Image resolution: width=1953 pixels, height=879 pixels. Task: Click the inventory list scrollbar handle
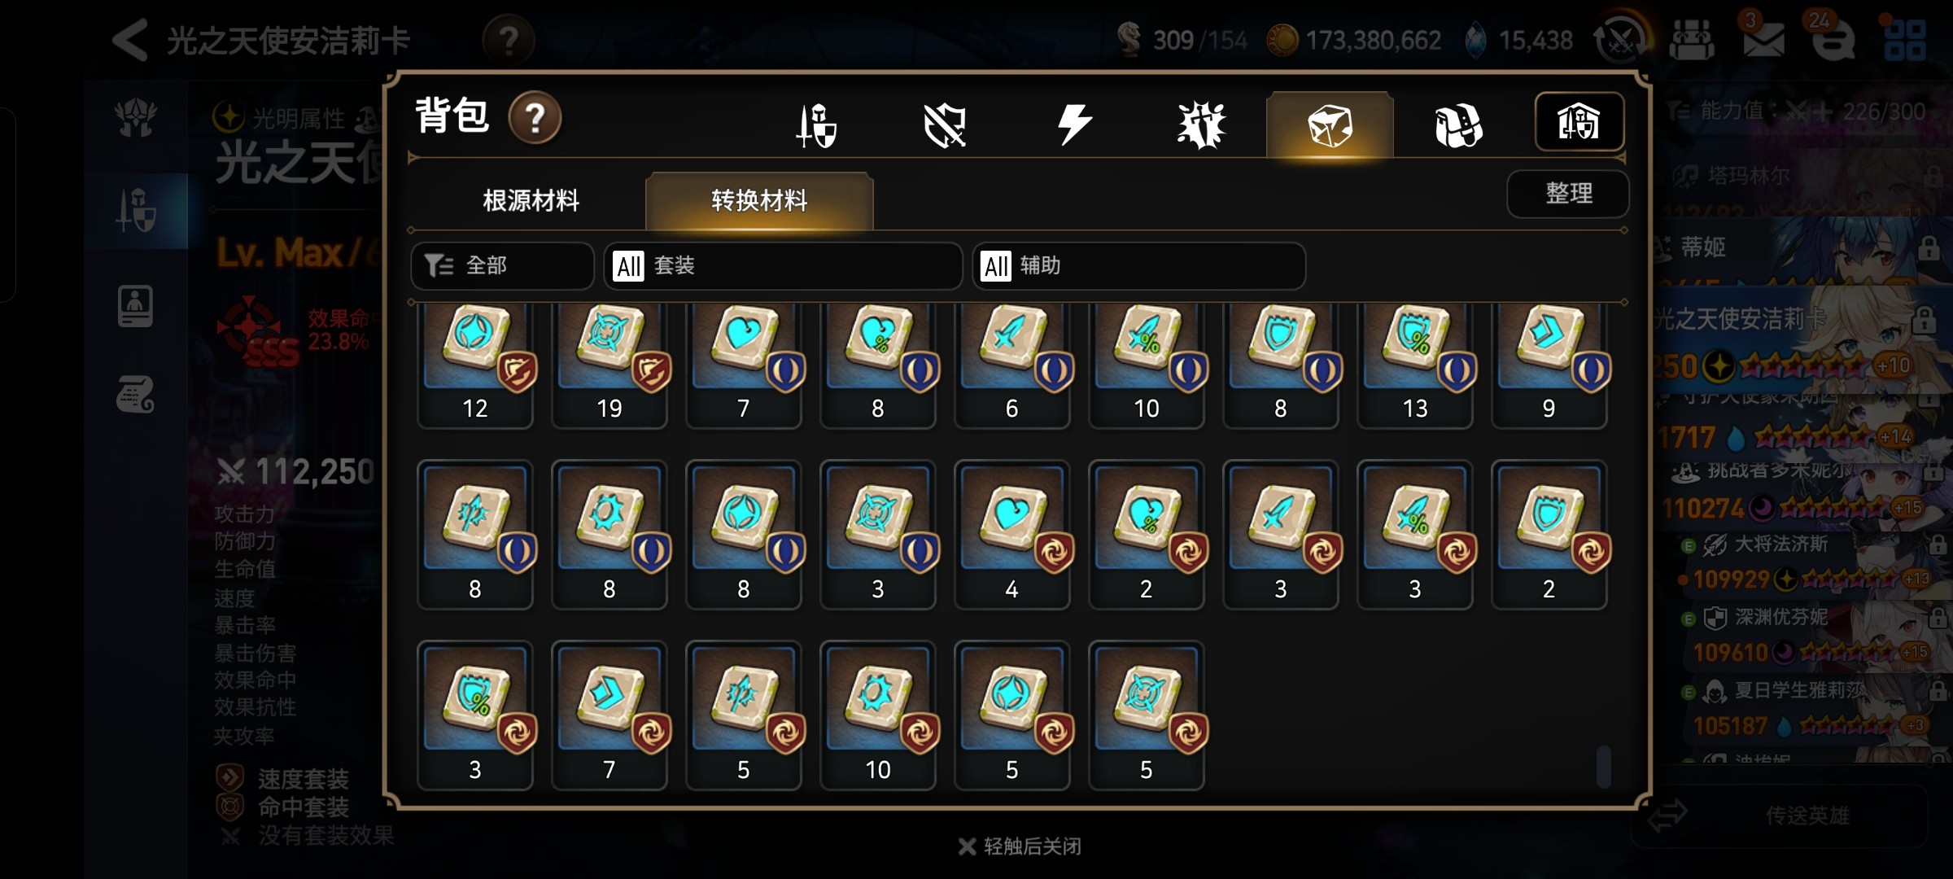(x=1603, y=767)
